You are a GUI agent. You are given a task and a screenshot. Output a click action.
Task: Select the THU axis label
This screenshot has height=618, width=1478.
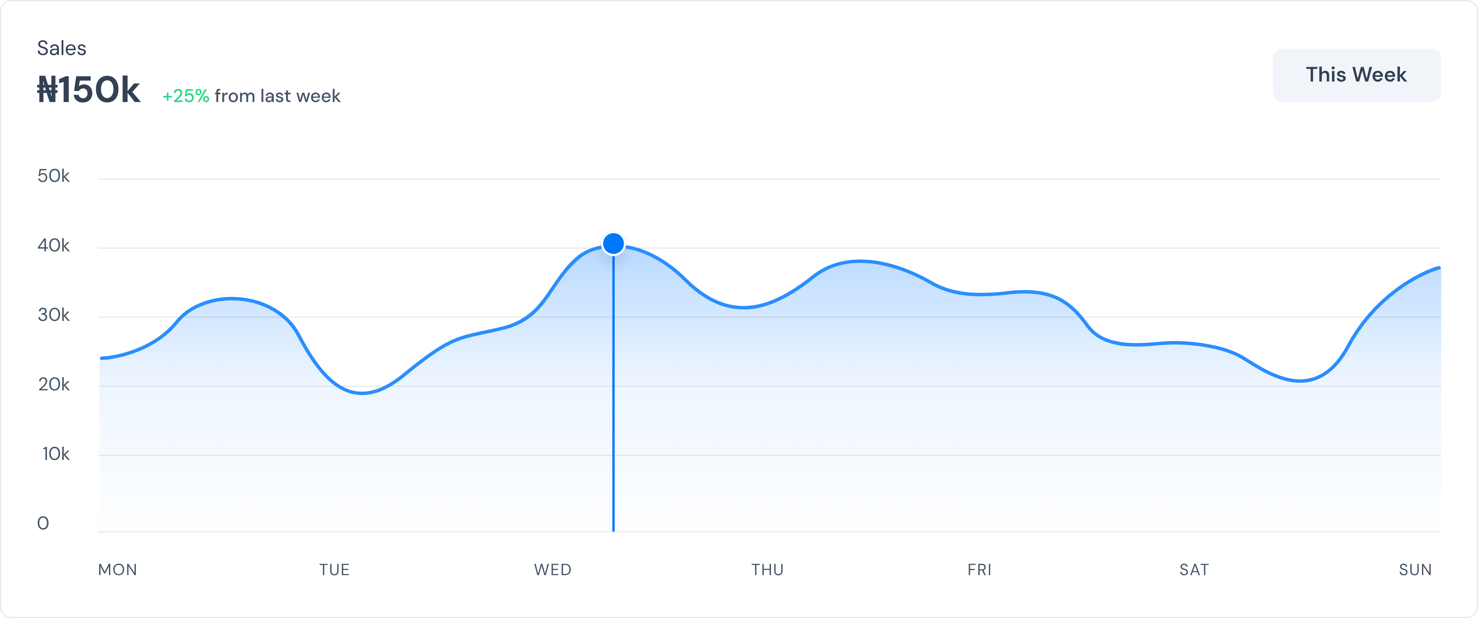click(767, 570)
